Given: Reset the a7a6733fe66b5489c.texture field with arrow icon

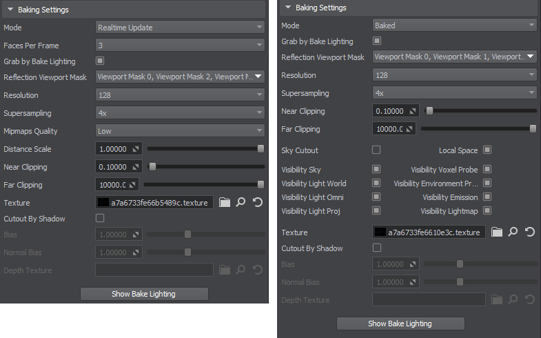Looking at the screenshot, I should (x=258, y=203).
